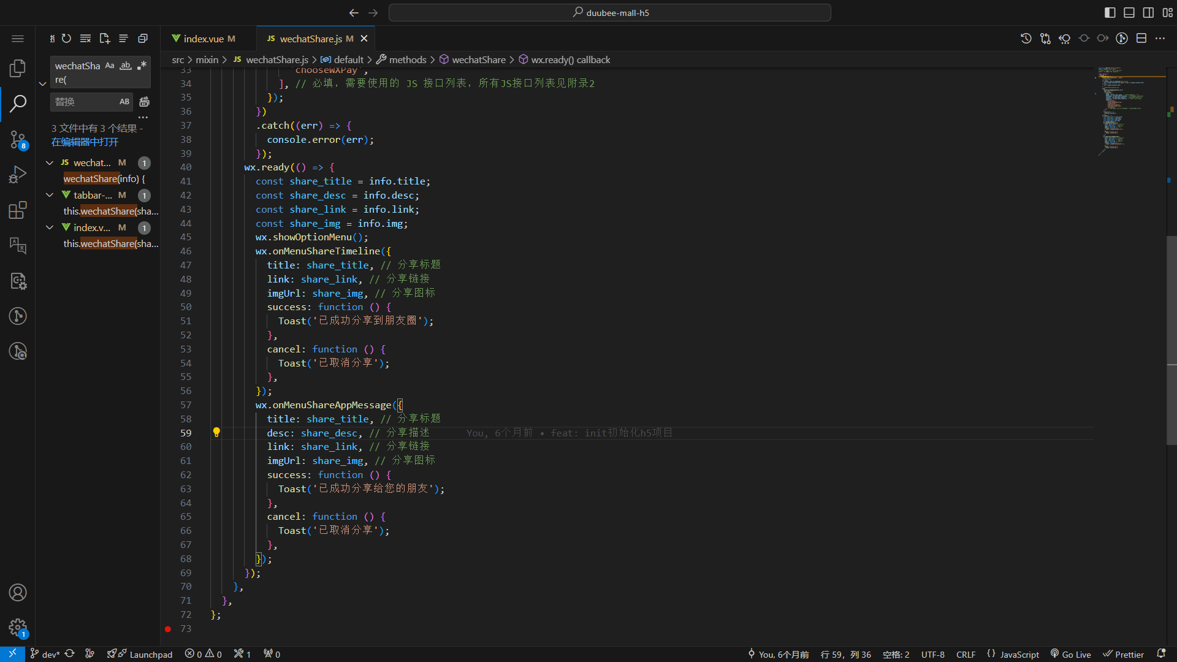Toggle Match Whole Word option

tap(126, 66)
